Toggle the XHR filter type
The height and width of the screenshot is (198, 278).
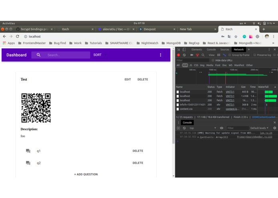tap(185, 65)
